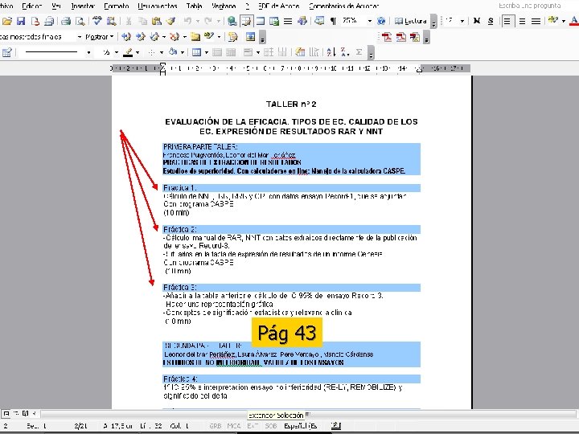This screenshot has height=434, width=579.
Task: Click the font color red A swatch
Action: [x=574, y=21]
